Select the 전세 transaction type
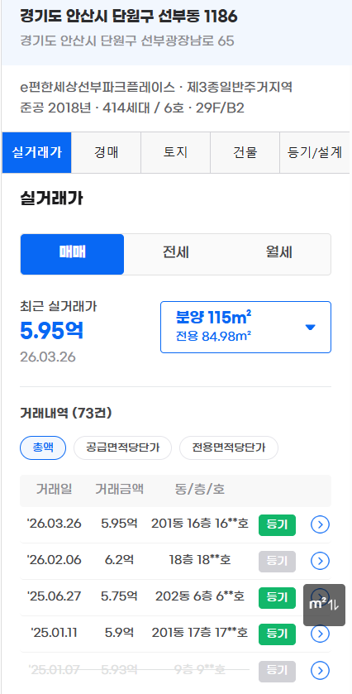Image resolution: width=352 pixels, height=694 pixels. tap(175, 254)
